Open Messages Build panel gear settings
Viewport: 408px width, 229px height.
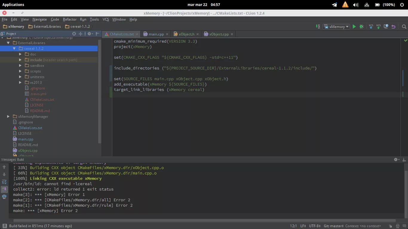(397, 160)
